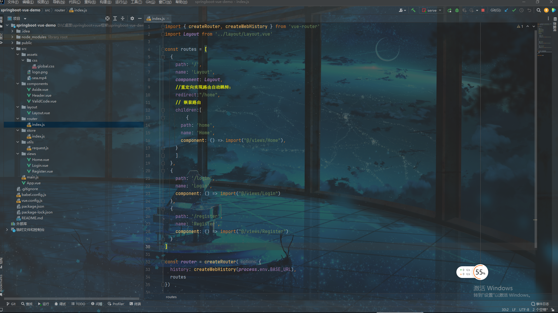Go to next highlighted error arrow
Image resolution: width=558 pixels, height=313 pixels.
534,26
